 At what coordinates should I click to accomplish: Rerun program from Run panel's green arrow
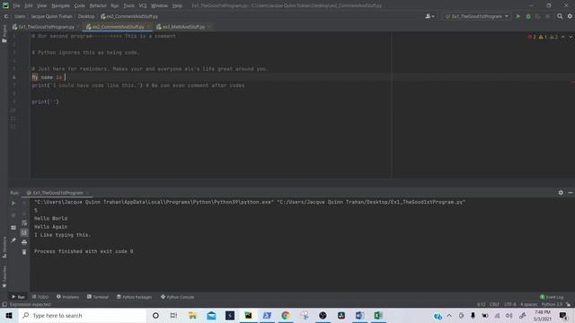click(x=13, y=203)
